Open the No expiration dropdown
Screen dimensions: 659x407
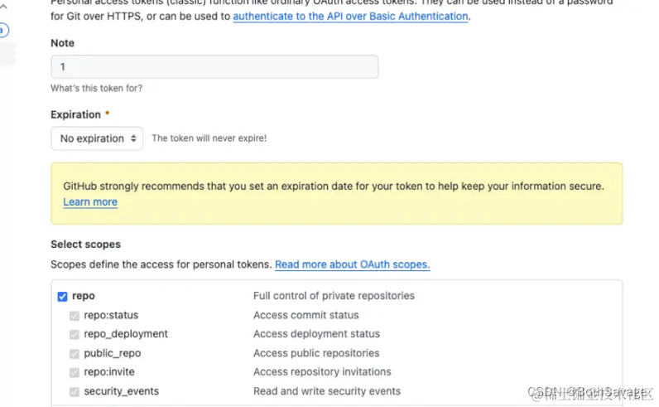tap(96, 138)
